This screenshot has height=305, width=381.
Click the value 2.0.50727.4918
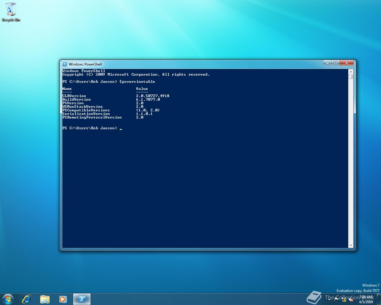click(153, 96)
